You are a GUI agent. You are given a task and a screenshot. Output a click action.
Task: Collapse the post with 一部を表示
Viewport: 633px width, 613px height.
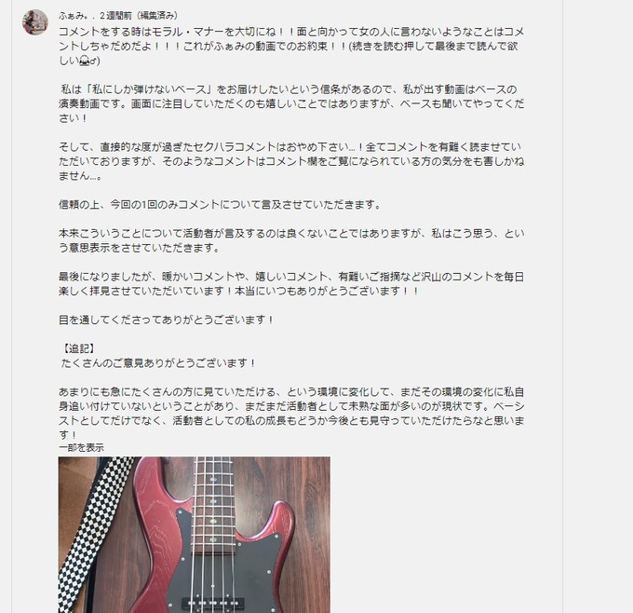coord(81,447)
